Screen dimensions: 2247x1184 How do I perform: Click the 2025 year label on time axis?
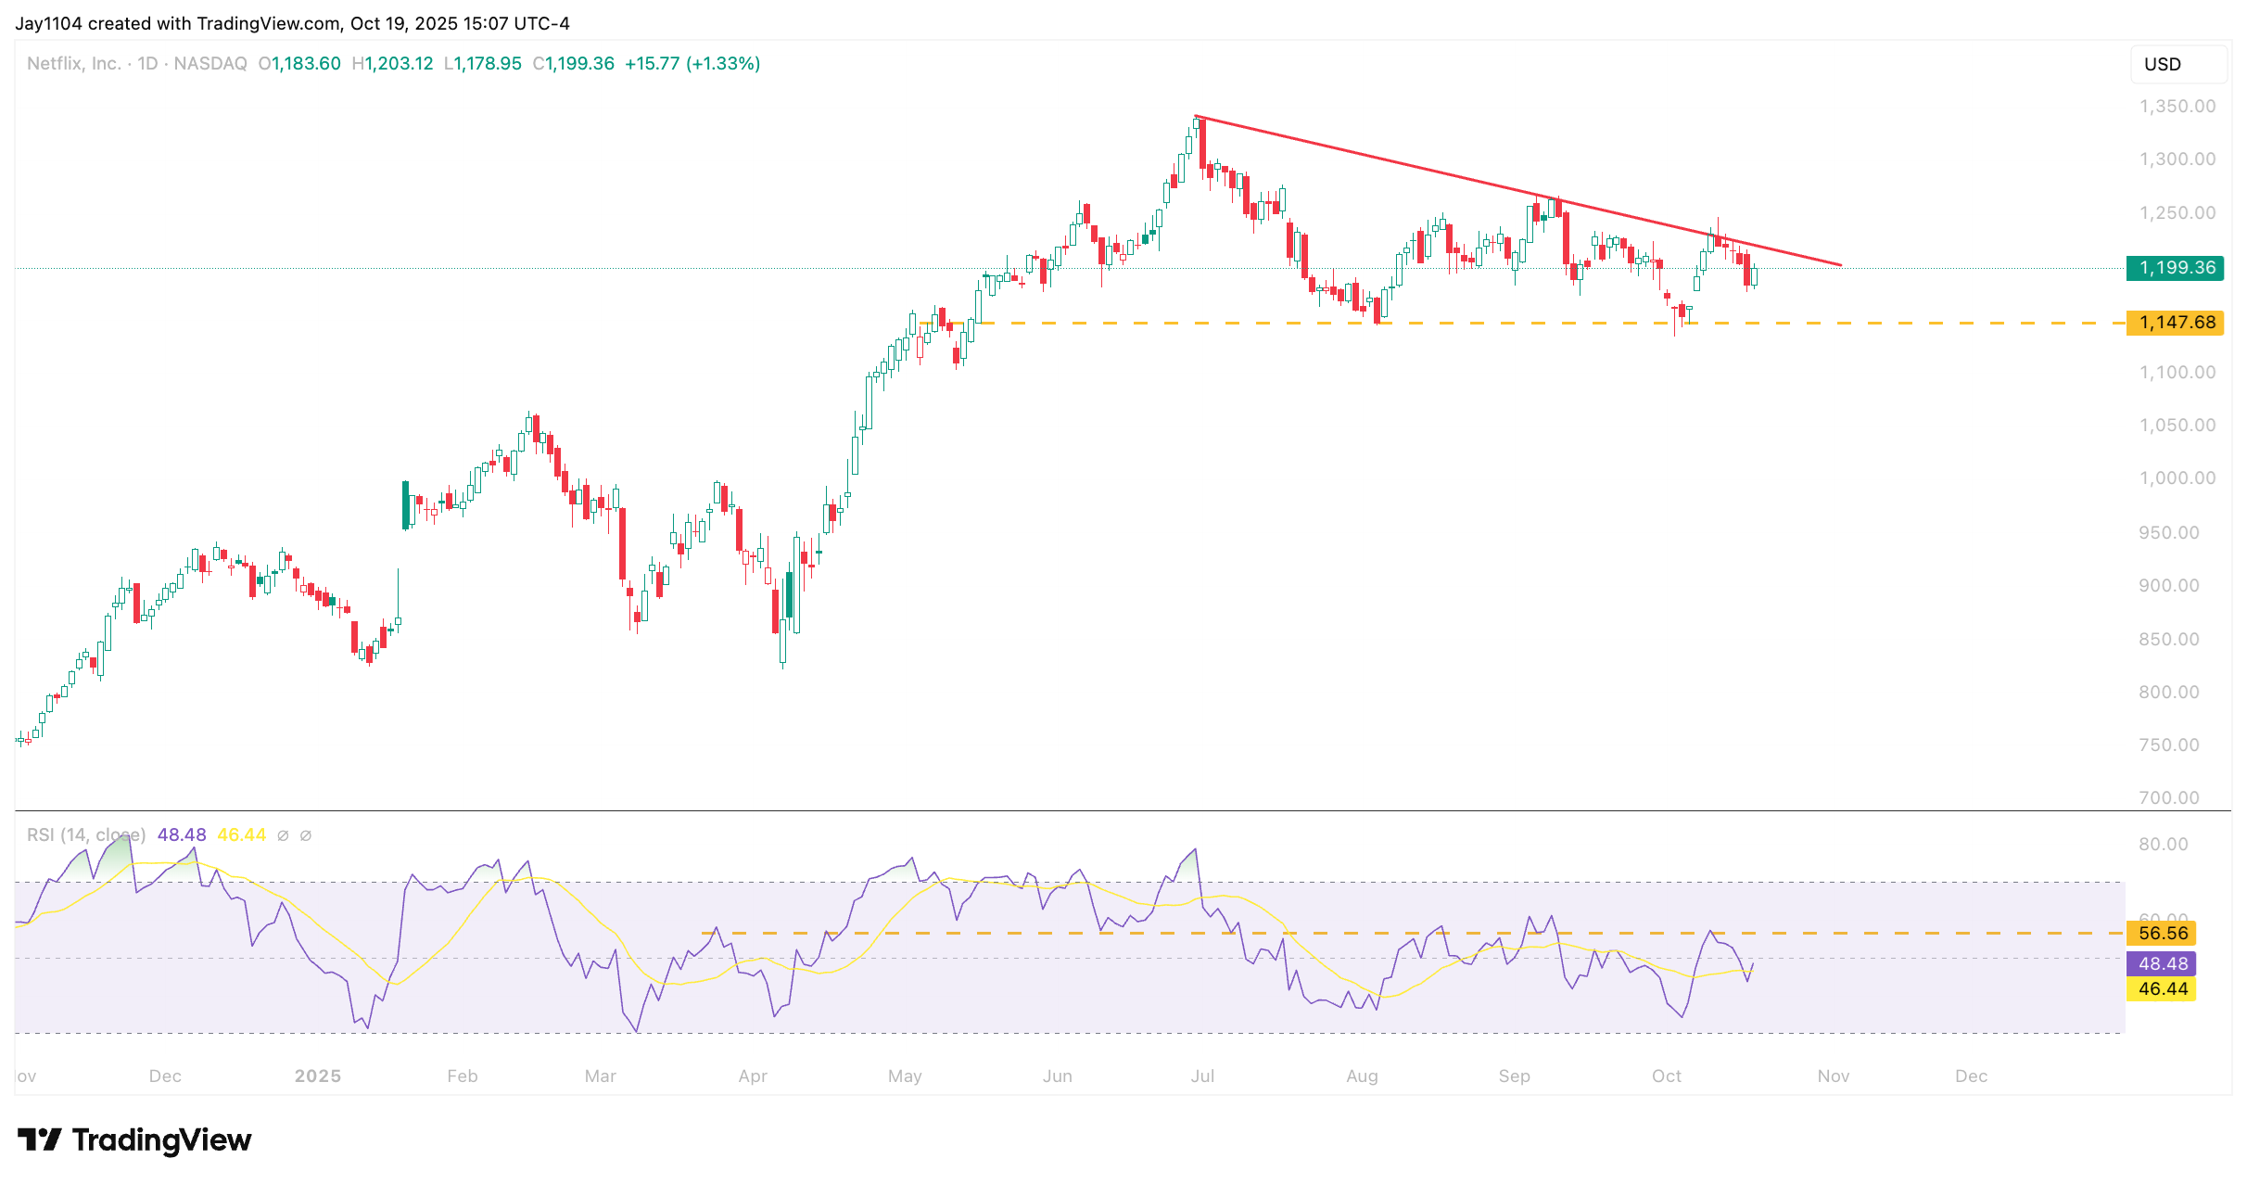[318, 1076]
